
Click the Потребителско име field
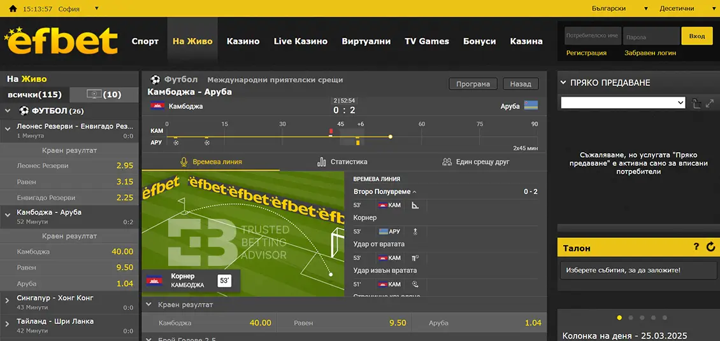point(593,36)
